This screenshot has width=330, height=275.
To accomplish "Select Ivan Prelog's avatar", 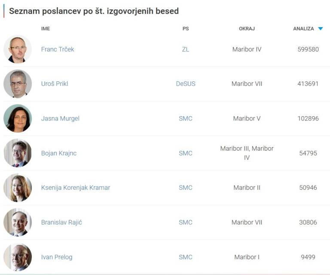I will [18, 257].
